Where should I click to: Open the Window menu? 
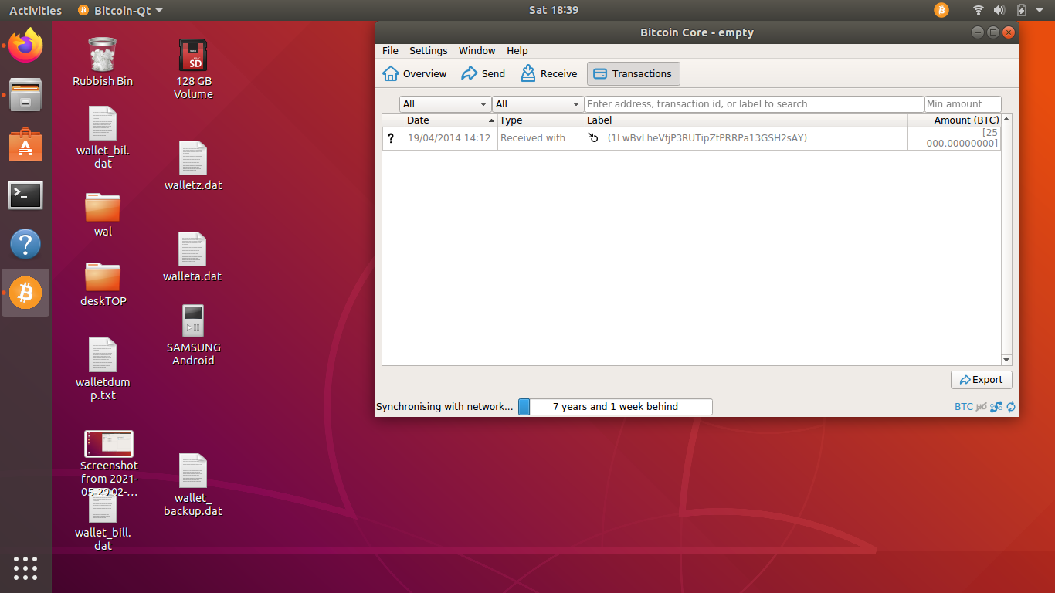click(x=477, y=51)
